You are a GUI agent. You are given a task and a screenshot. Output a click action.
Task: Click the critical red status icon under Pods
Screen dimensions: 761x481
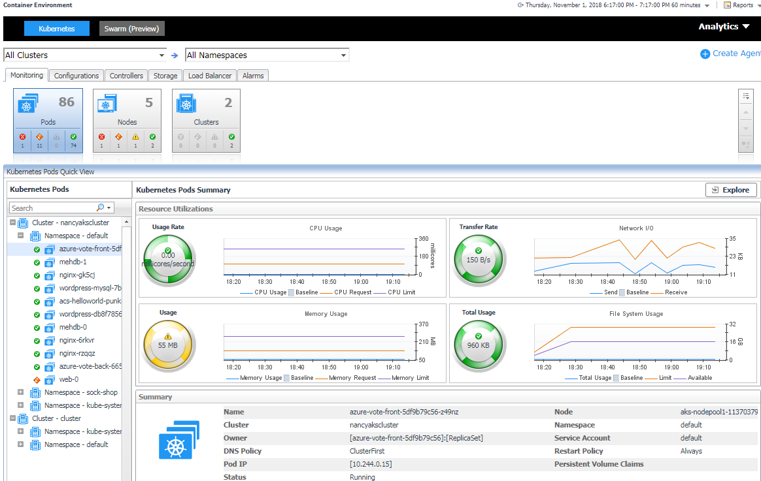pos(22,137)
